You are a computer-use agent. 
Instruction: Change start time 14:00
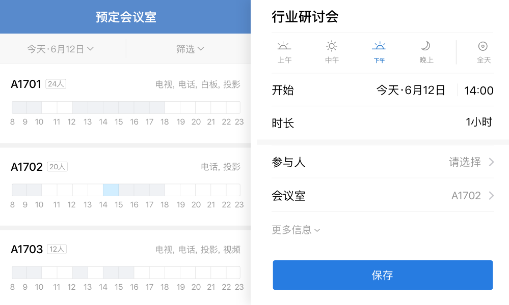(x=479, y=90)
